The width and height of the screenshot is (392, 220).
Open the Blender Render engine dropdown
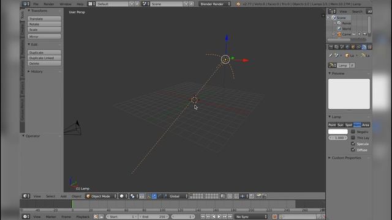coord(215,4)
